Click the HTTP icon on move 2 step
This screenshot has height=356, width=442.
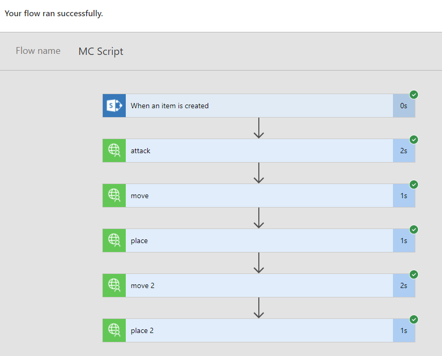click(x=114, y=285)
